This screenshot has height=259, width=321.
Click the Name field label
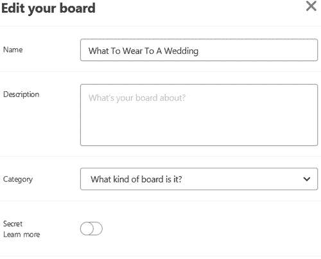pos(13,49)
